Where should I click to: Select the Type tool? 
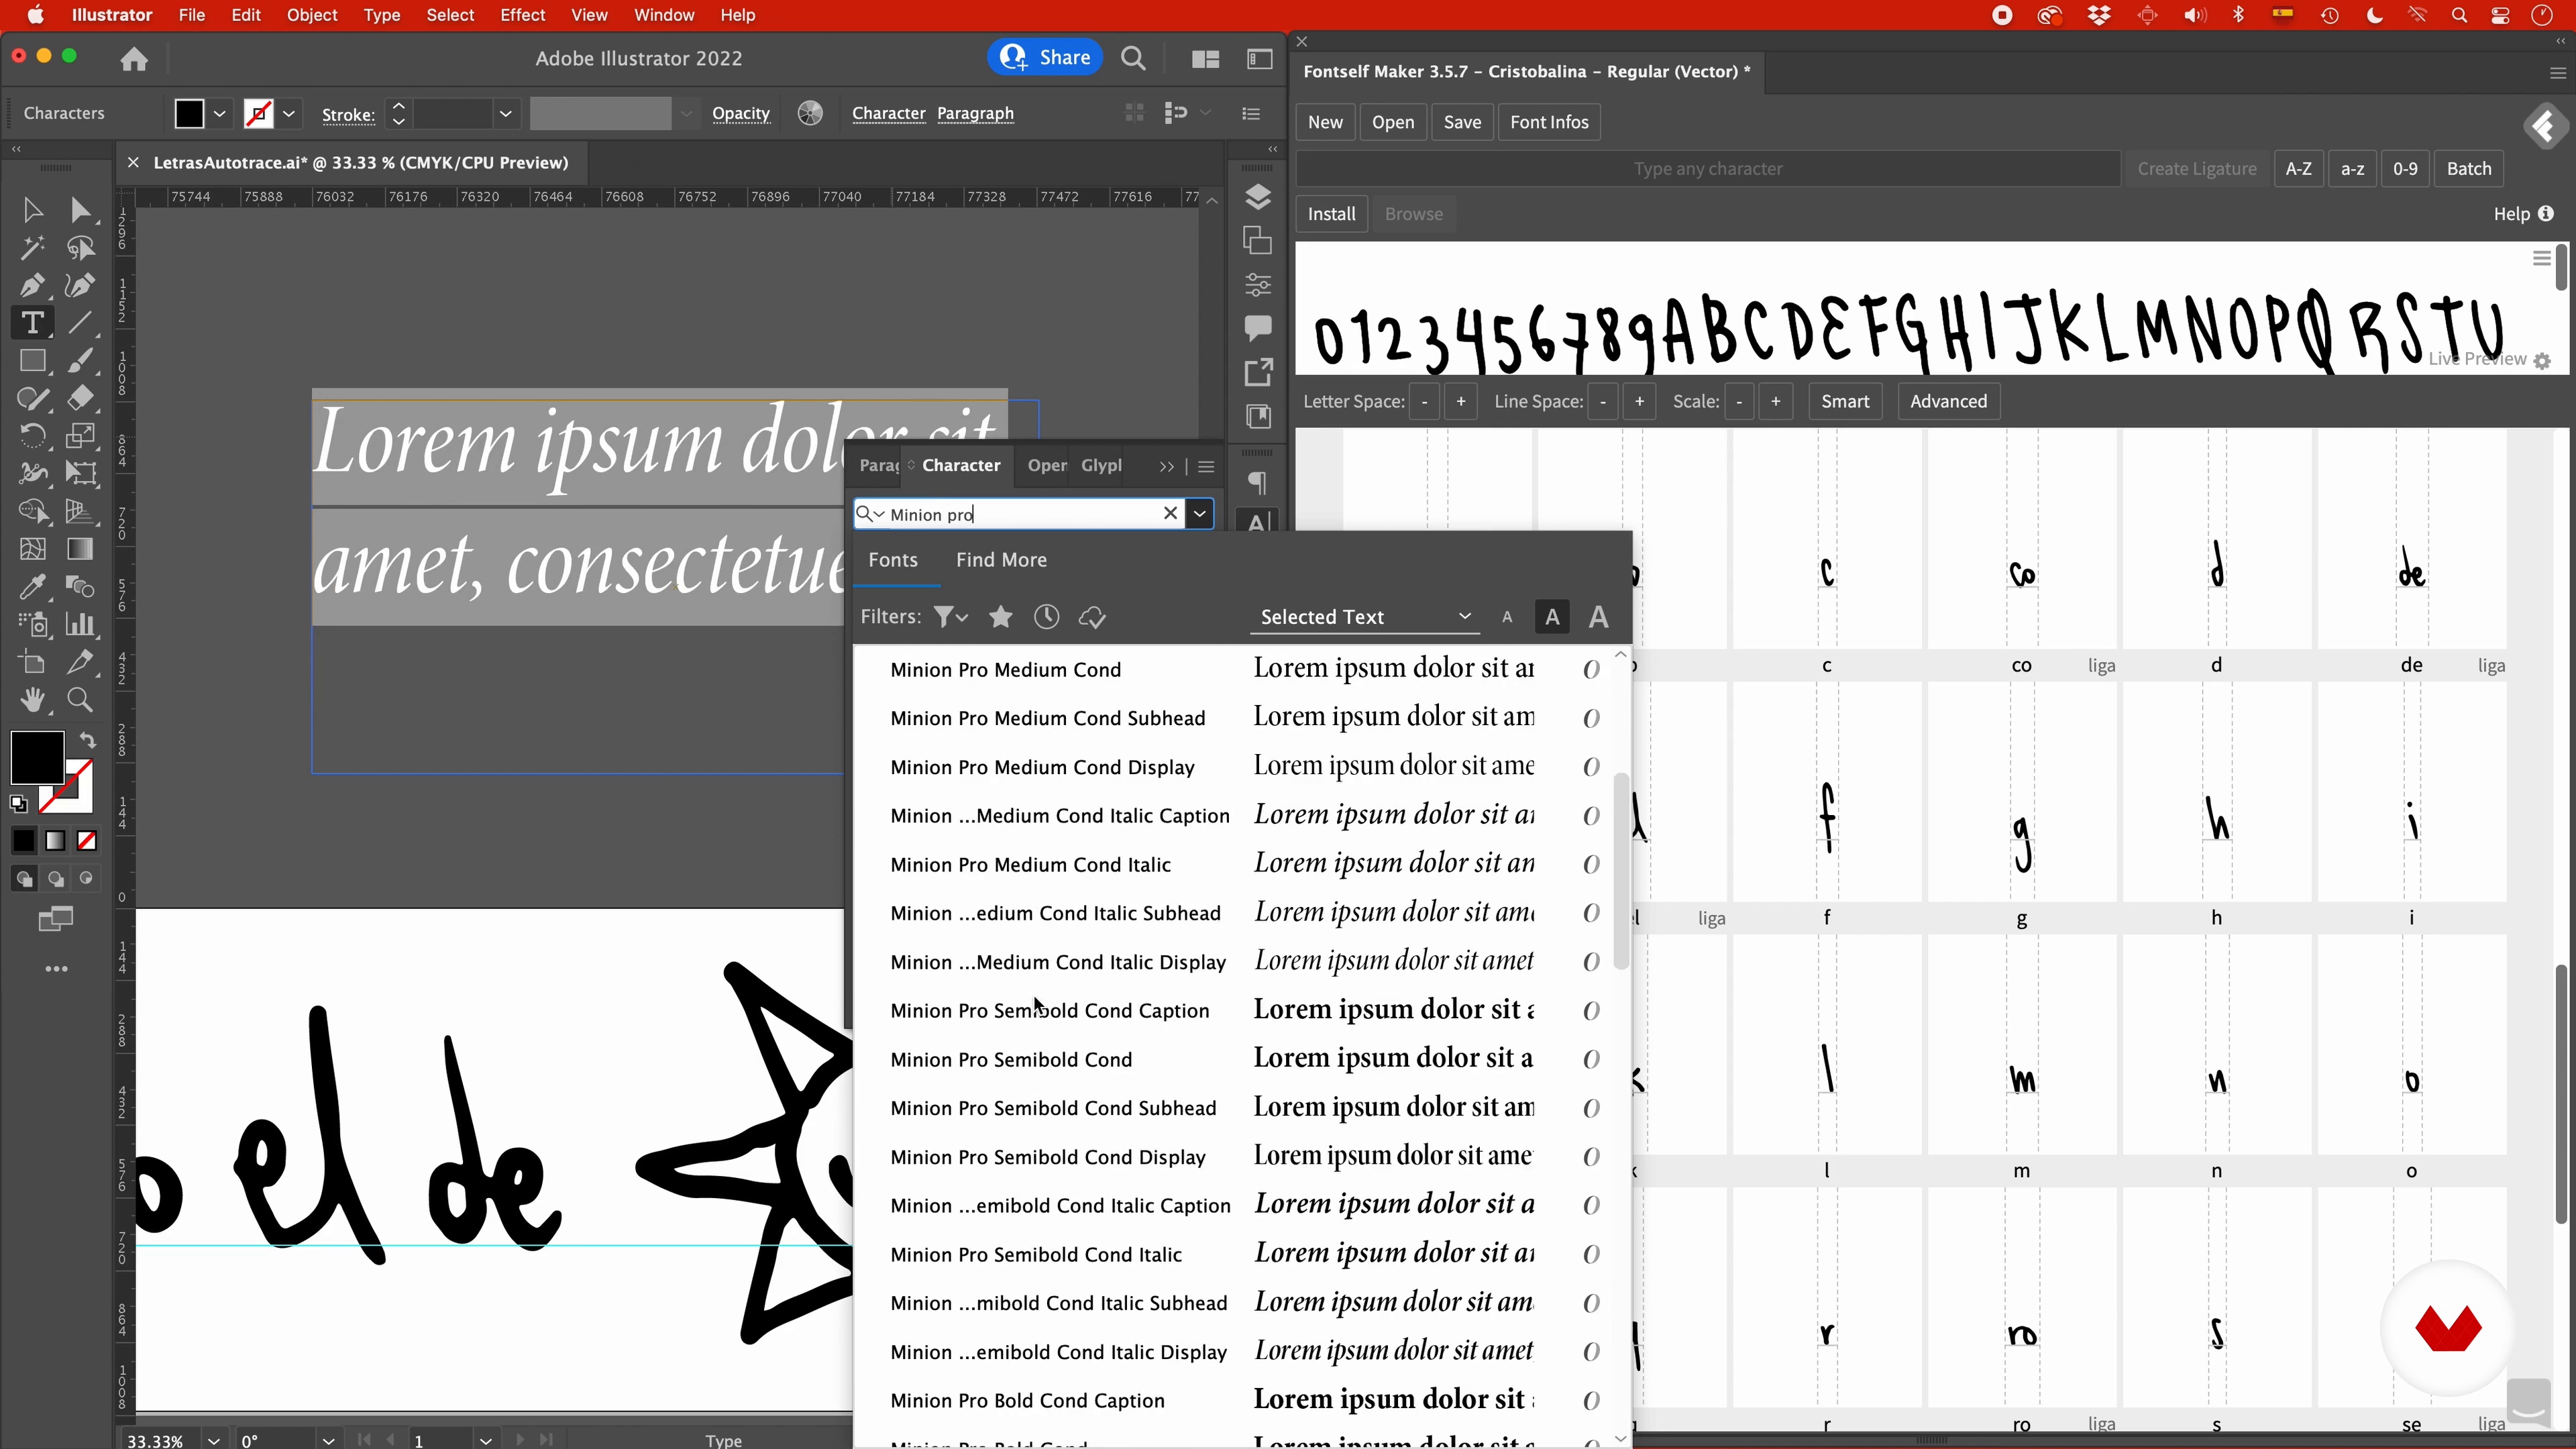pyautogui.click(x=32, y=323)
